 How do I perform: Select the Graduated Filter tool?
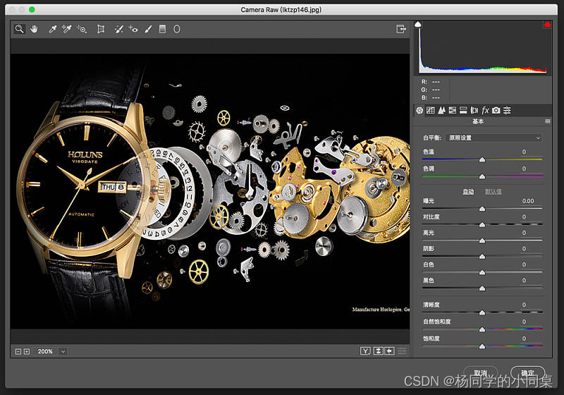[163, 29]
